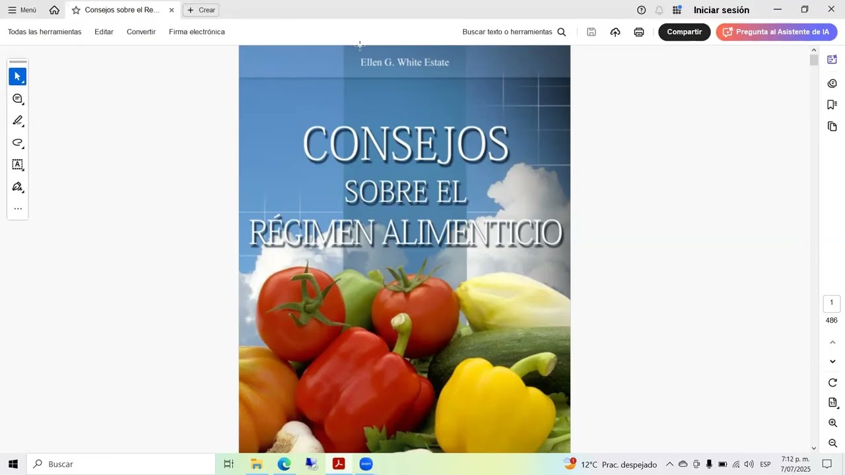Screen dimensions: 845x475
Task: Click the Compartir button
Action: pos(685,32)
